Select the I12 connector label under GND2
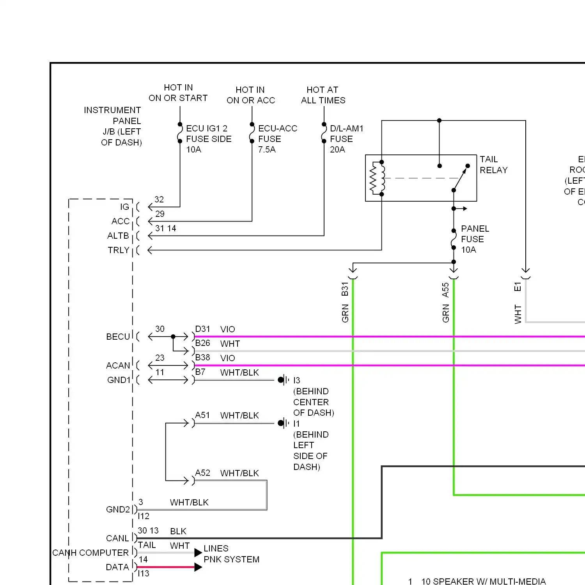This screenshot has height=585, width=585. point(144,516)
